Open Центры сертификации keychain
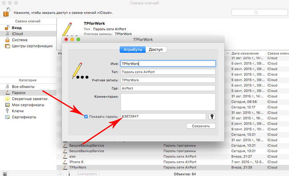The height and width of the screenshot is (176, 289). coord(28,46)
